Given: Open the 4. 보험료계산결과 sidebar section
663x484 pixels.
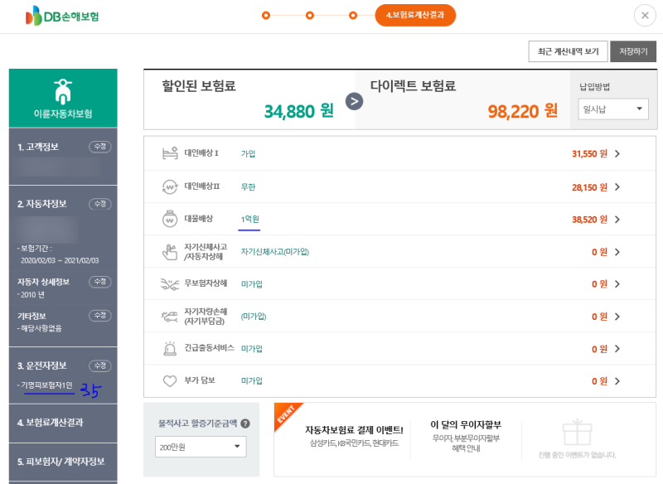Looking at the screenshot, I should 63,423.
